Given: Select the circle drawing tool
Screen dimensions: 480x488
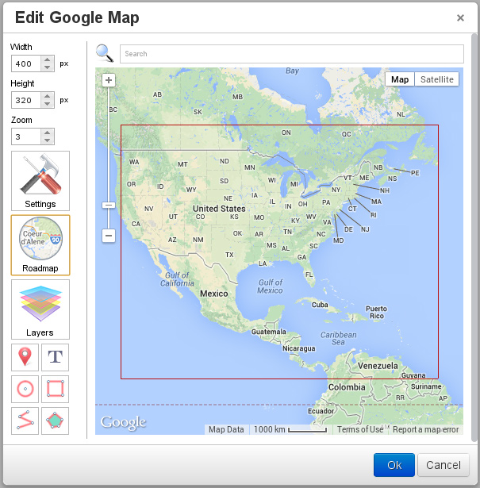Looking at the screenshot, I should [x=25, y=389].
